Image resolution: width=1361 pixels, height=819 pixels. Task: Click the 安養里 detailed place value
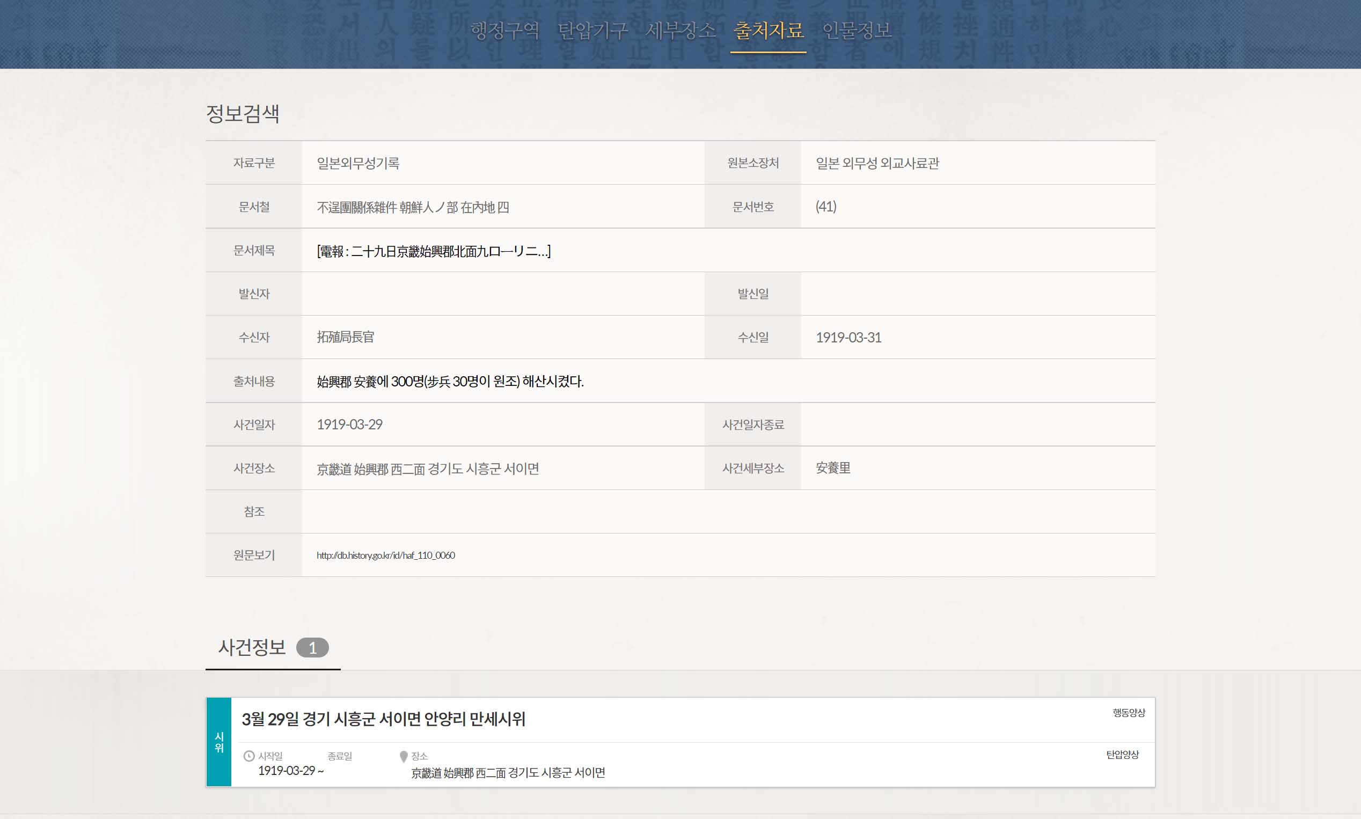(x=832, y=468)
